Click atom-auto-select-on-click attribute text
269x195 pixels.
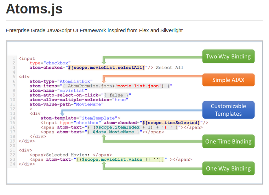click(64, 95)
